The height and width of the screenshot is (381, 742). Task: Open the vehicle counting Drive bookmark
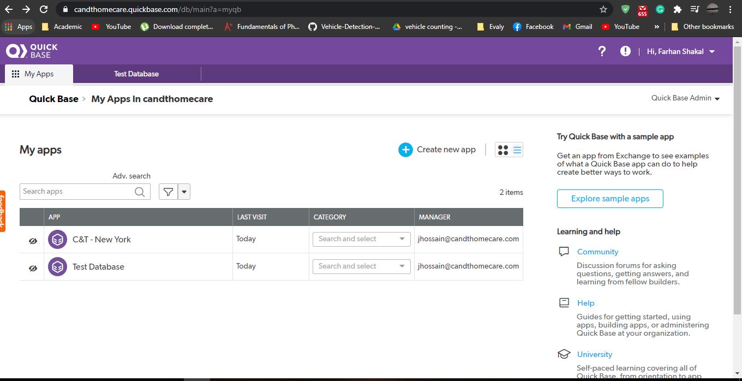tap(427, 26)
